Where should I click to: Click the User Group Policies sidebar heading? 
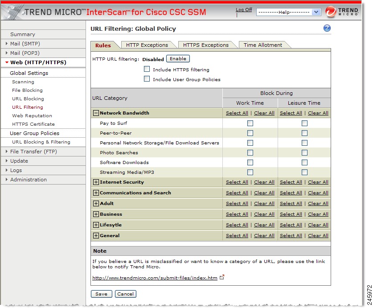[34, 133]
